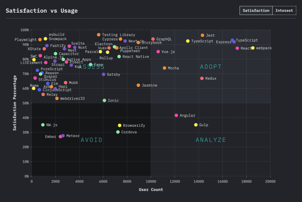Click the Rome data point
Image resolution: width=302 pixels, height=202 pixels.
[34, 88]
